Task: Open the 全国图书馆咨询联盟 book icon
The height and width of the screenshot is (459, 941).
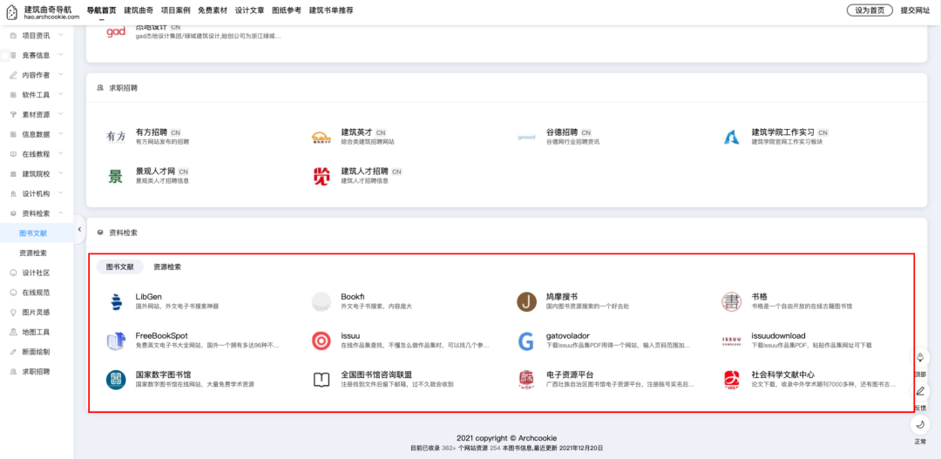Action: tap(322, 380)
